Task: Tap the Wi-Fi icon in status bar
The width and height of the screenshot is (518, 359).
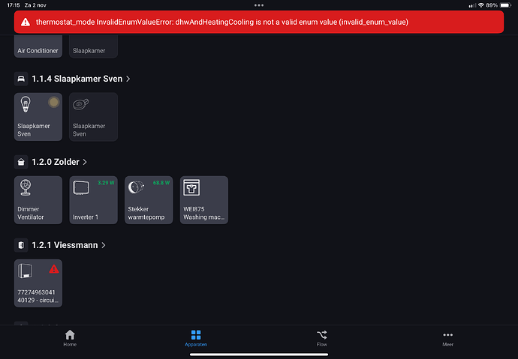Action: click(x=481, y=5)
